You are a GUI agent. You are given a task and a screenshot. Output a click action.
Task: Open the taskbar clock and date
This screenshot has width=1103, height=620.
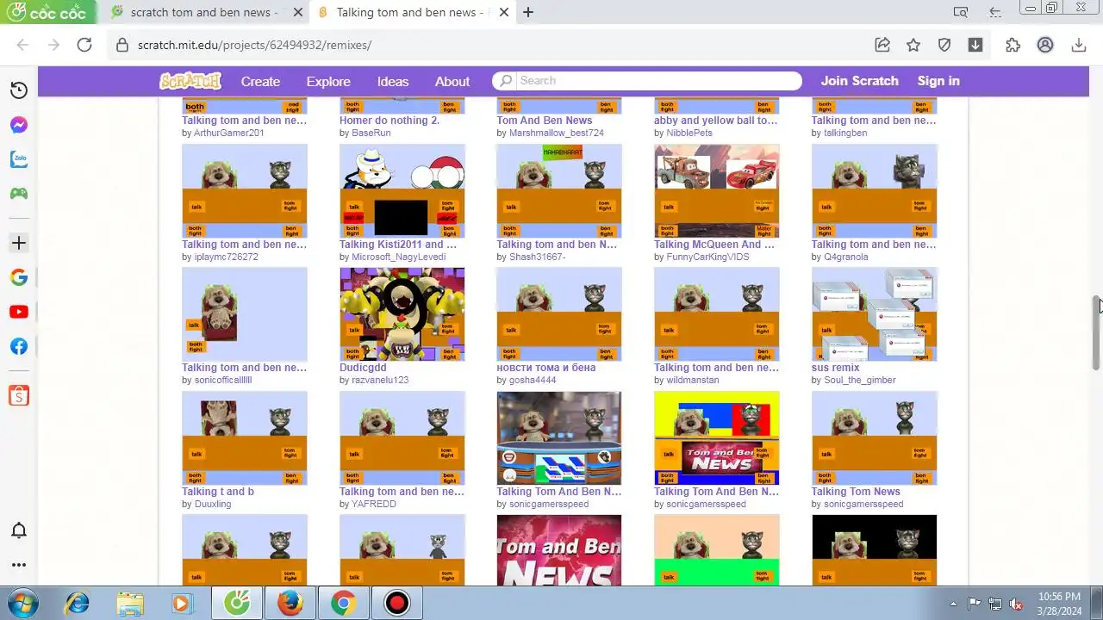(x=1060, y=603)
